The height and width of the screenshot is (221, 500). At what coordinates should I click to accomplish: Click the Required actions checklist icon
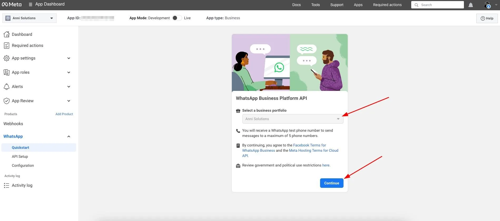7,45
